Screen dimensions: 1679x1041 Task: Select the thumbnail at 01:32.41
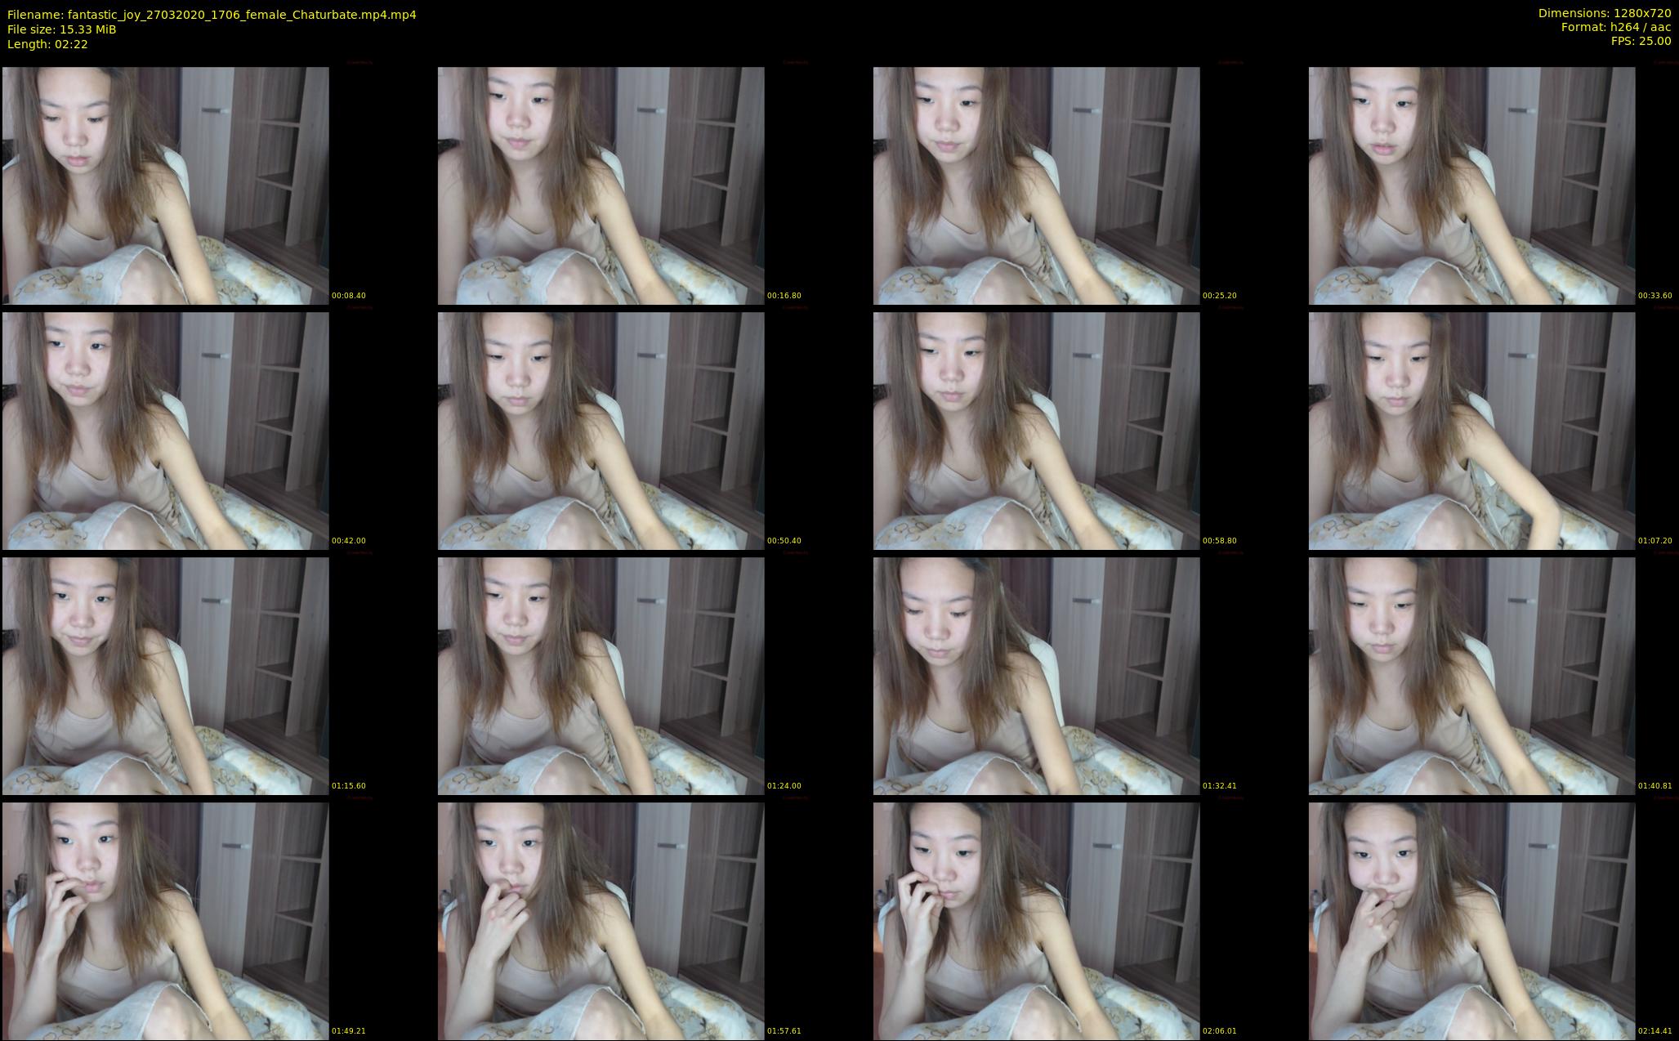pos(1036,676)
